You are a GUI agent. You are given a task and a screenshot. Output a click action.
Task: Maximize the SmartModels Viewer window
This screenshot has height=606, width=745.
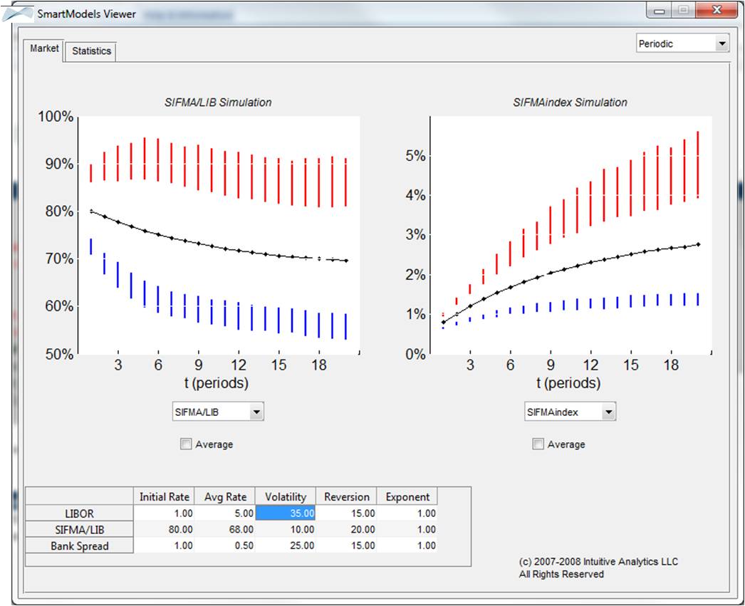pyautogui.click(x=683, y=11)
